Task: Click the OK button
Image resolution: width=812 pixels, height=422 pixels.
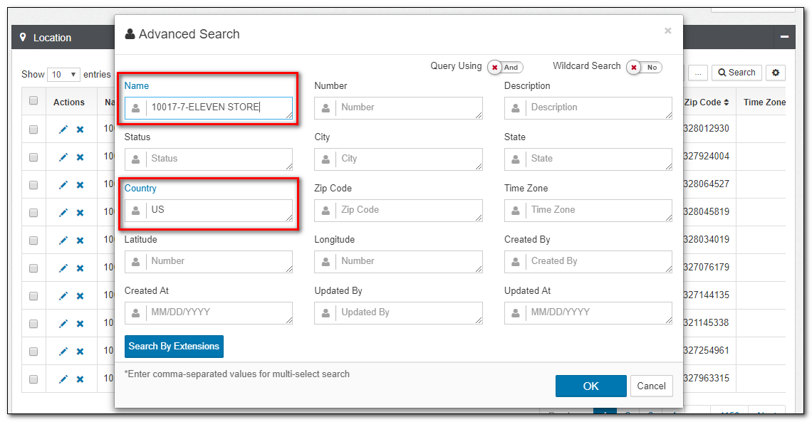Action: [591, 386]
